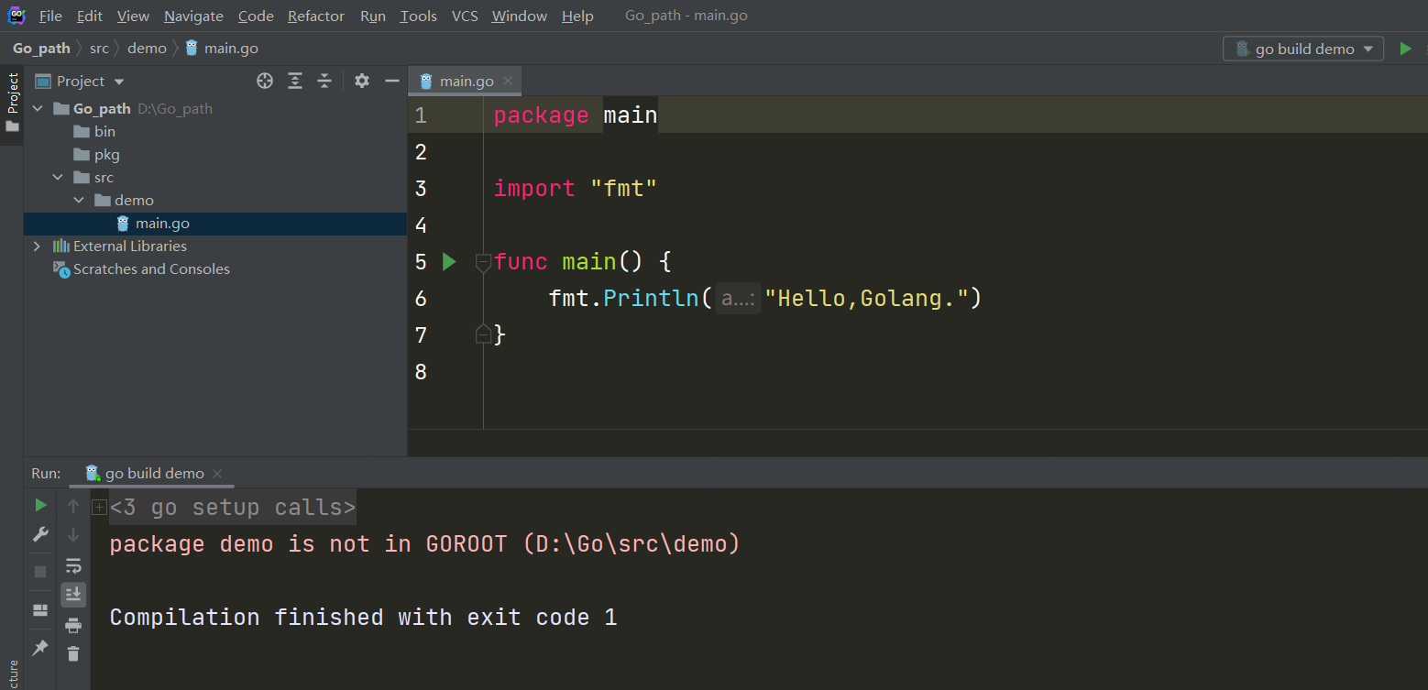Toggle soft-wrap in the Run console
The width and height of the screenshot is (1428, 690).
click(x=74, y=565)
